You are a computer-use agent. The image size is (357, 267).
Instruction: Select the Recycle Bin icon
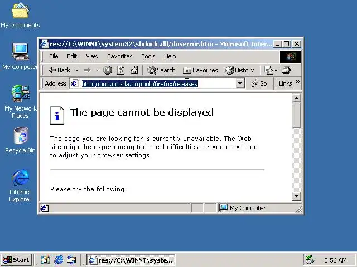tap(20, 140)
